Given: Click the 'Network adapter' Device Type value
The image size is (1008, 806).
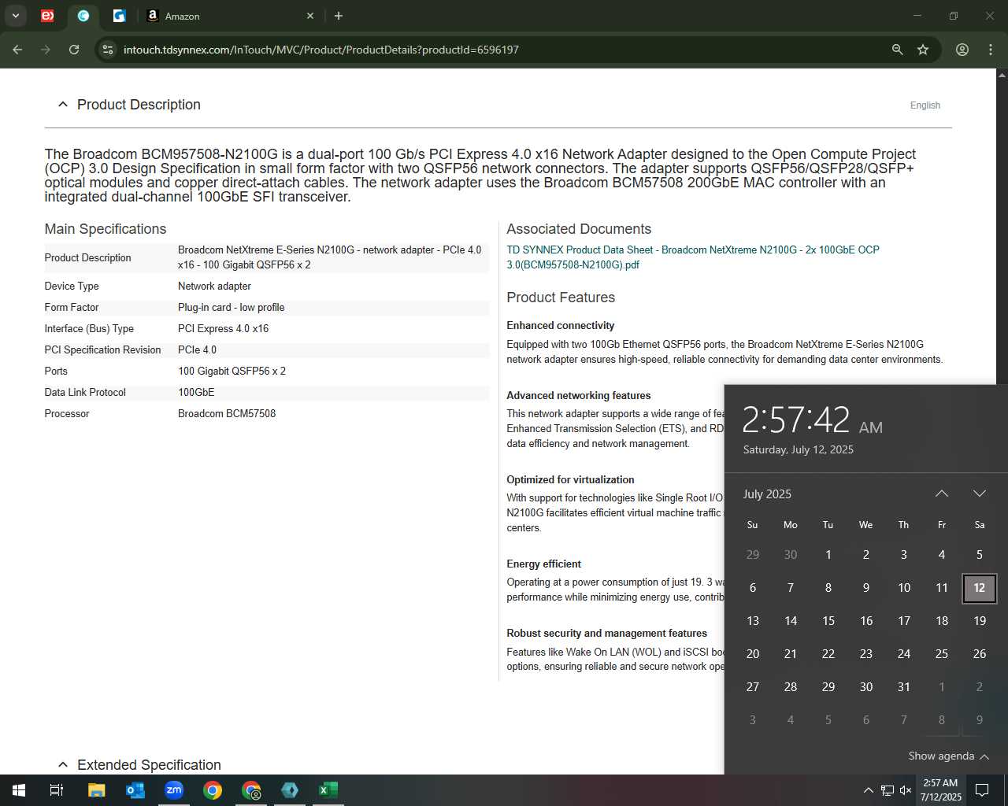Looking at the screenshot, I should pos(214,287).
